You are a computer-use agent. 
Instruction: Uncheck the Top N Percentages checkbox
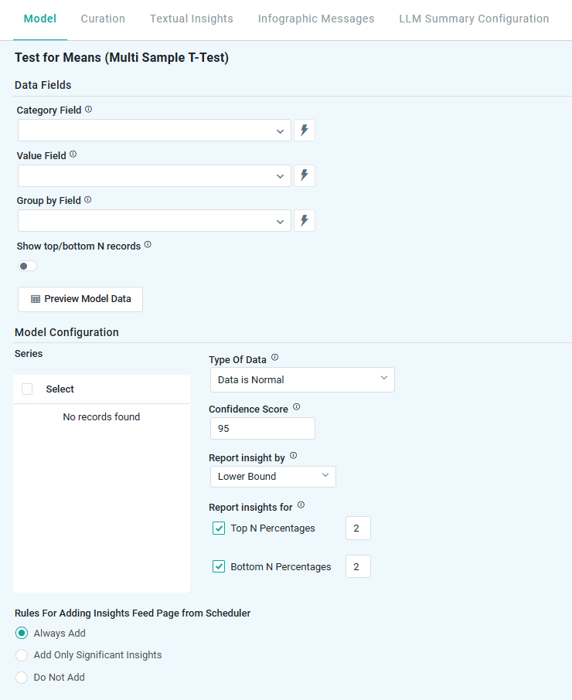click(219, 528)
